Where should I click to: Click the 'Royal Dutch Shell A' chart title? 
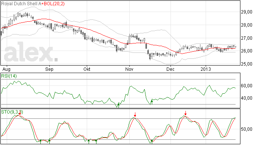21,4
